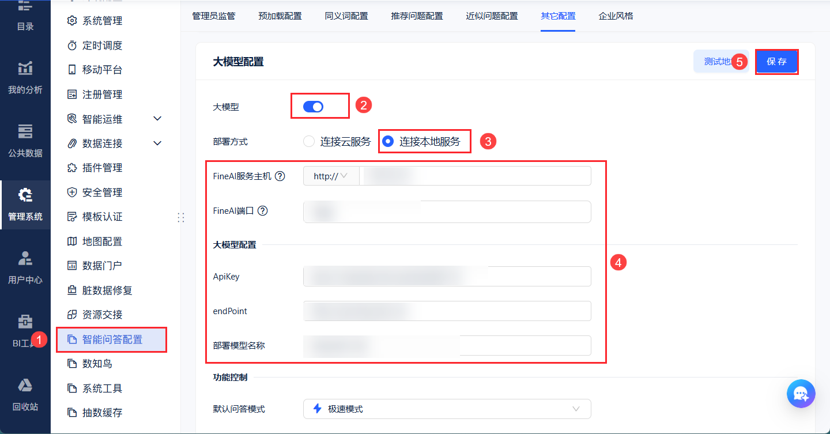Open the 回收站 recycle bin icon
The image size is (830, 434).
pyautogui.click(x=25, y=385)
